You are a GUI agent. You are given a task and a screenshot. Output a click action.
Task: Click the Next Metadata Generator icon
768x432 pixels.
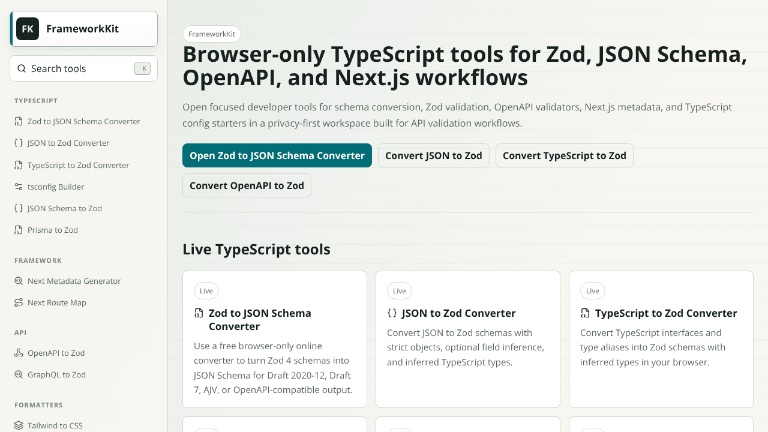coord(19,281)
